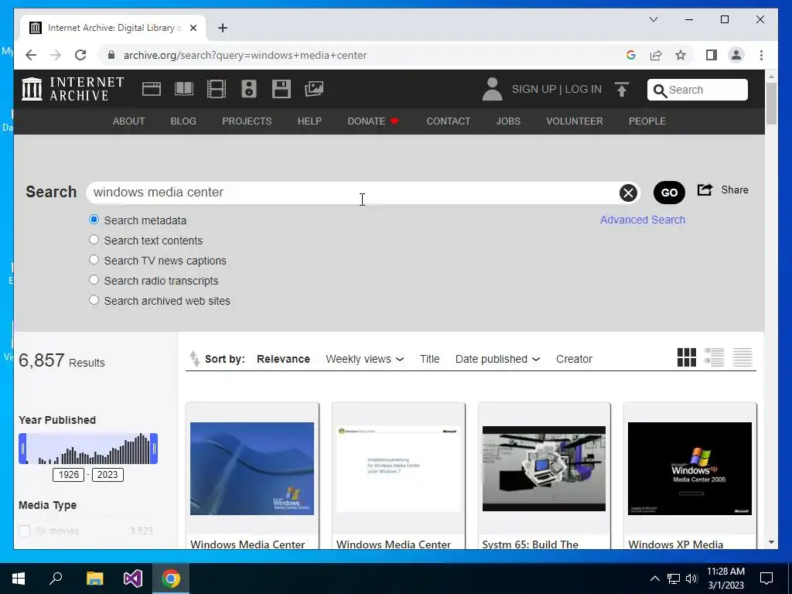Click the 2023 end year field

tap(108, 475)
